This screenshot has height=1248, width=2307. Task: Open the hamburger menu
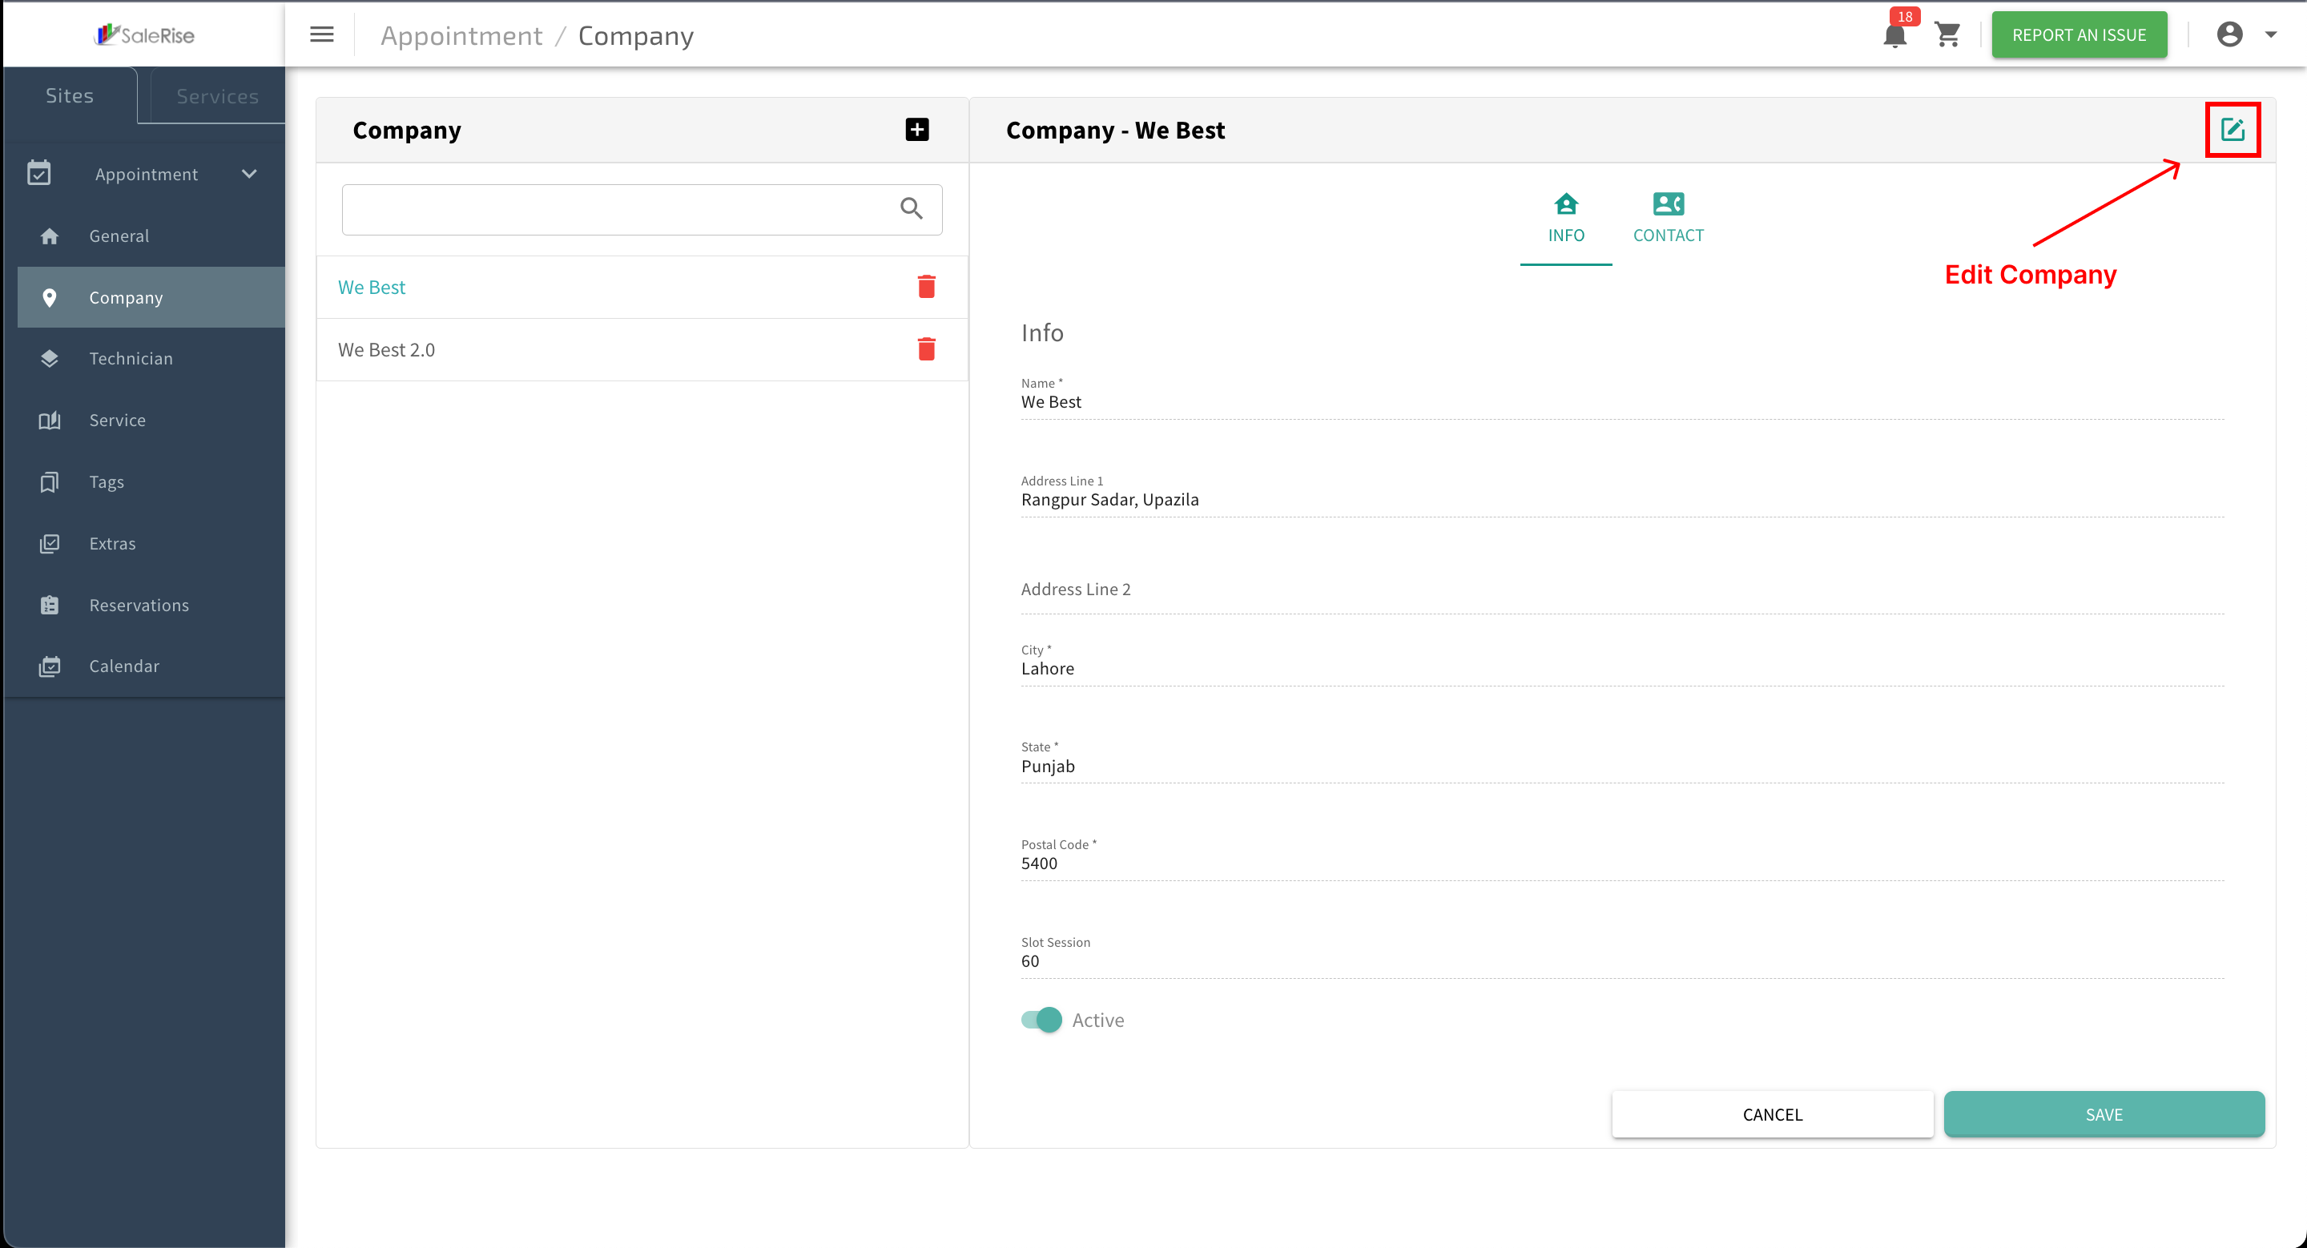(321, 35)
